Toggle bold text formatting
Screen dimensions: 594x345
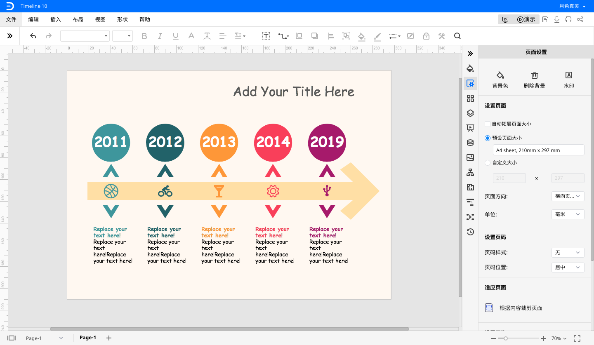coord(144,36)
